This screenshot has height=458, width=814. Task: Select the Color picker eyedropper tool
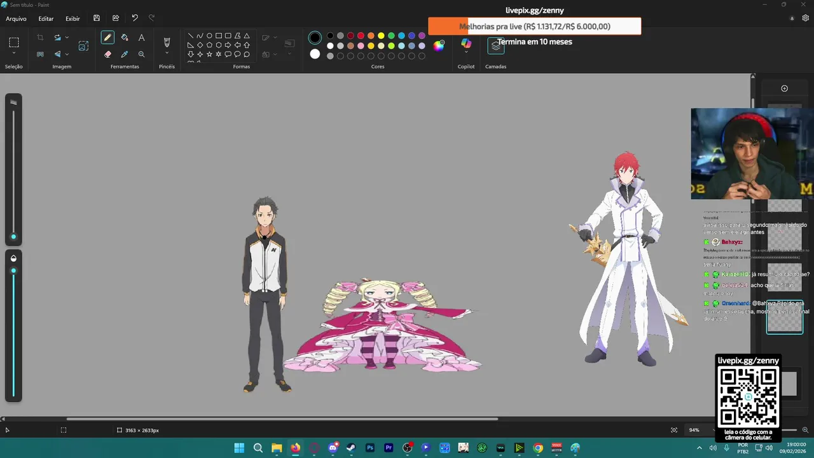[x=125, y=54]
